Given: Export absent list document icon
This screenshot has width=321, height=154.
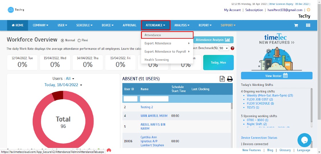Looking at the screenshot, I should (x=222, y=79).
